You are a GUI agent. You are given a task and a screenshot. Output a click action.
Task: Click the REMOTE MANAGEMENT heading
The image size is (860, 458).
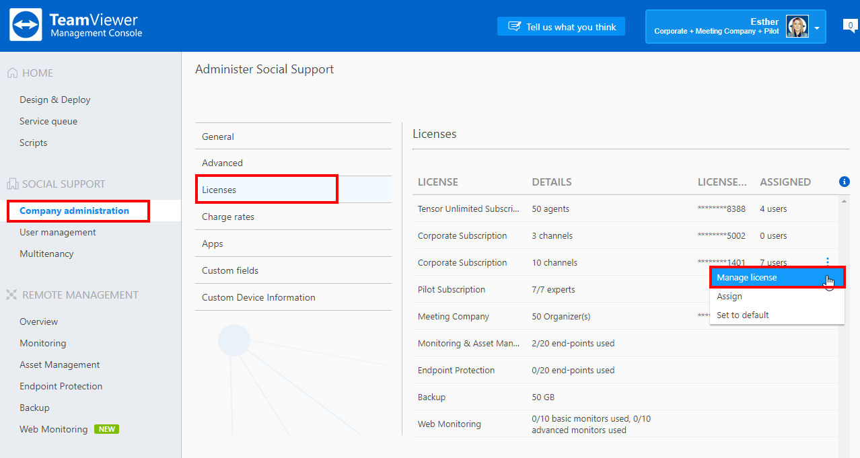[x=80, y=295]
